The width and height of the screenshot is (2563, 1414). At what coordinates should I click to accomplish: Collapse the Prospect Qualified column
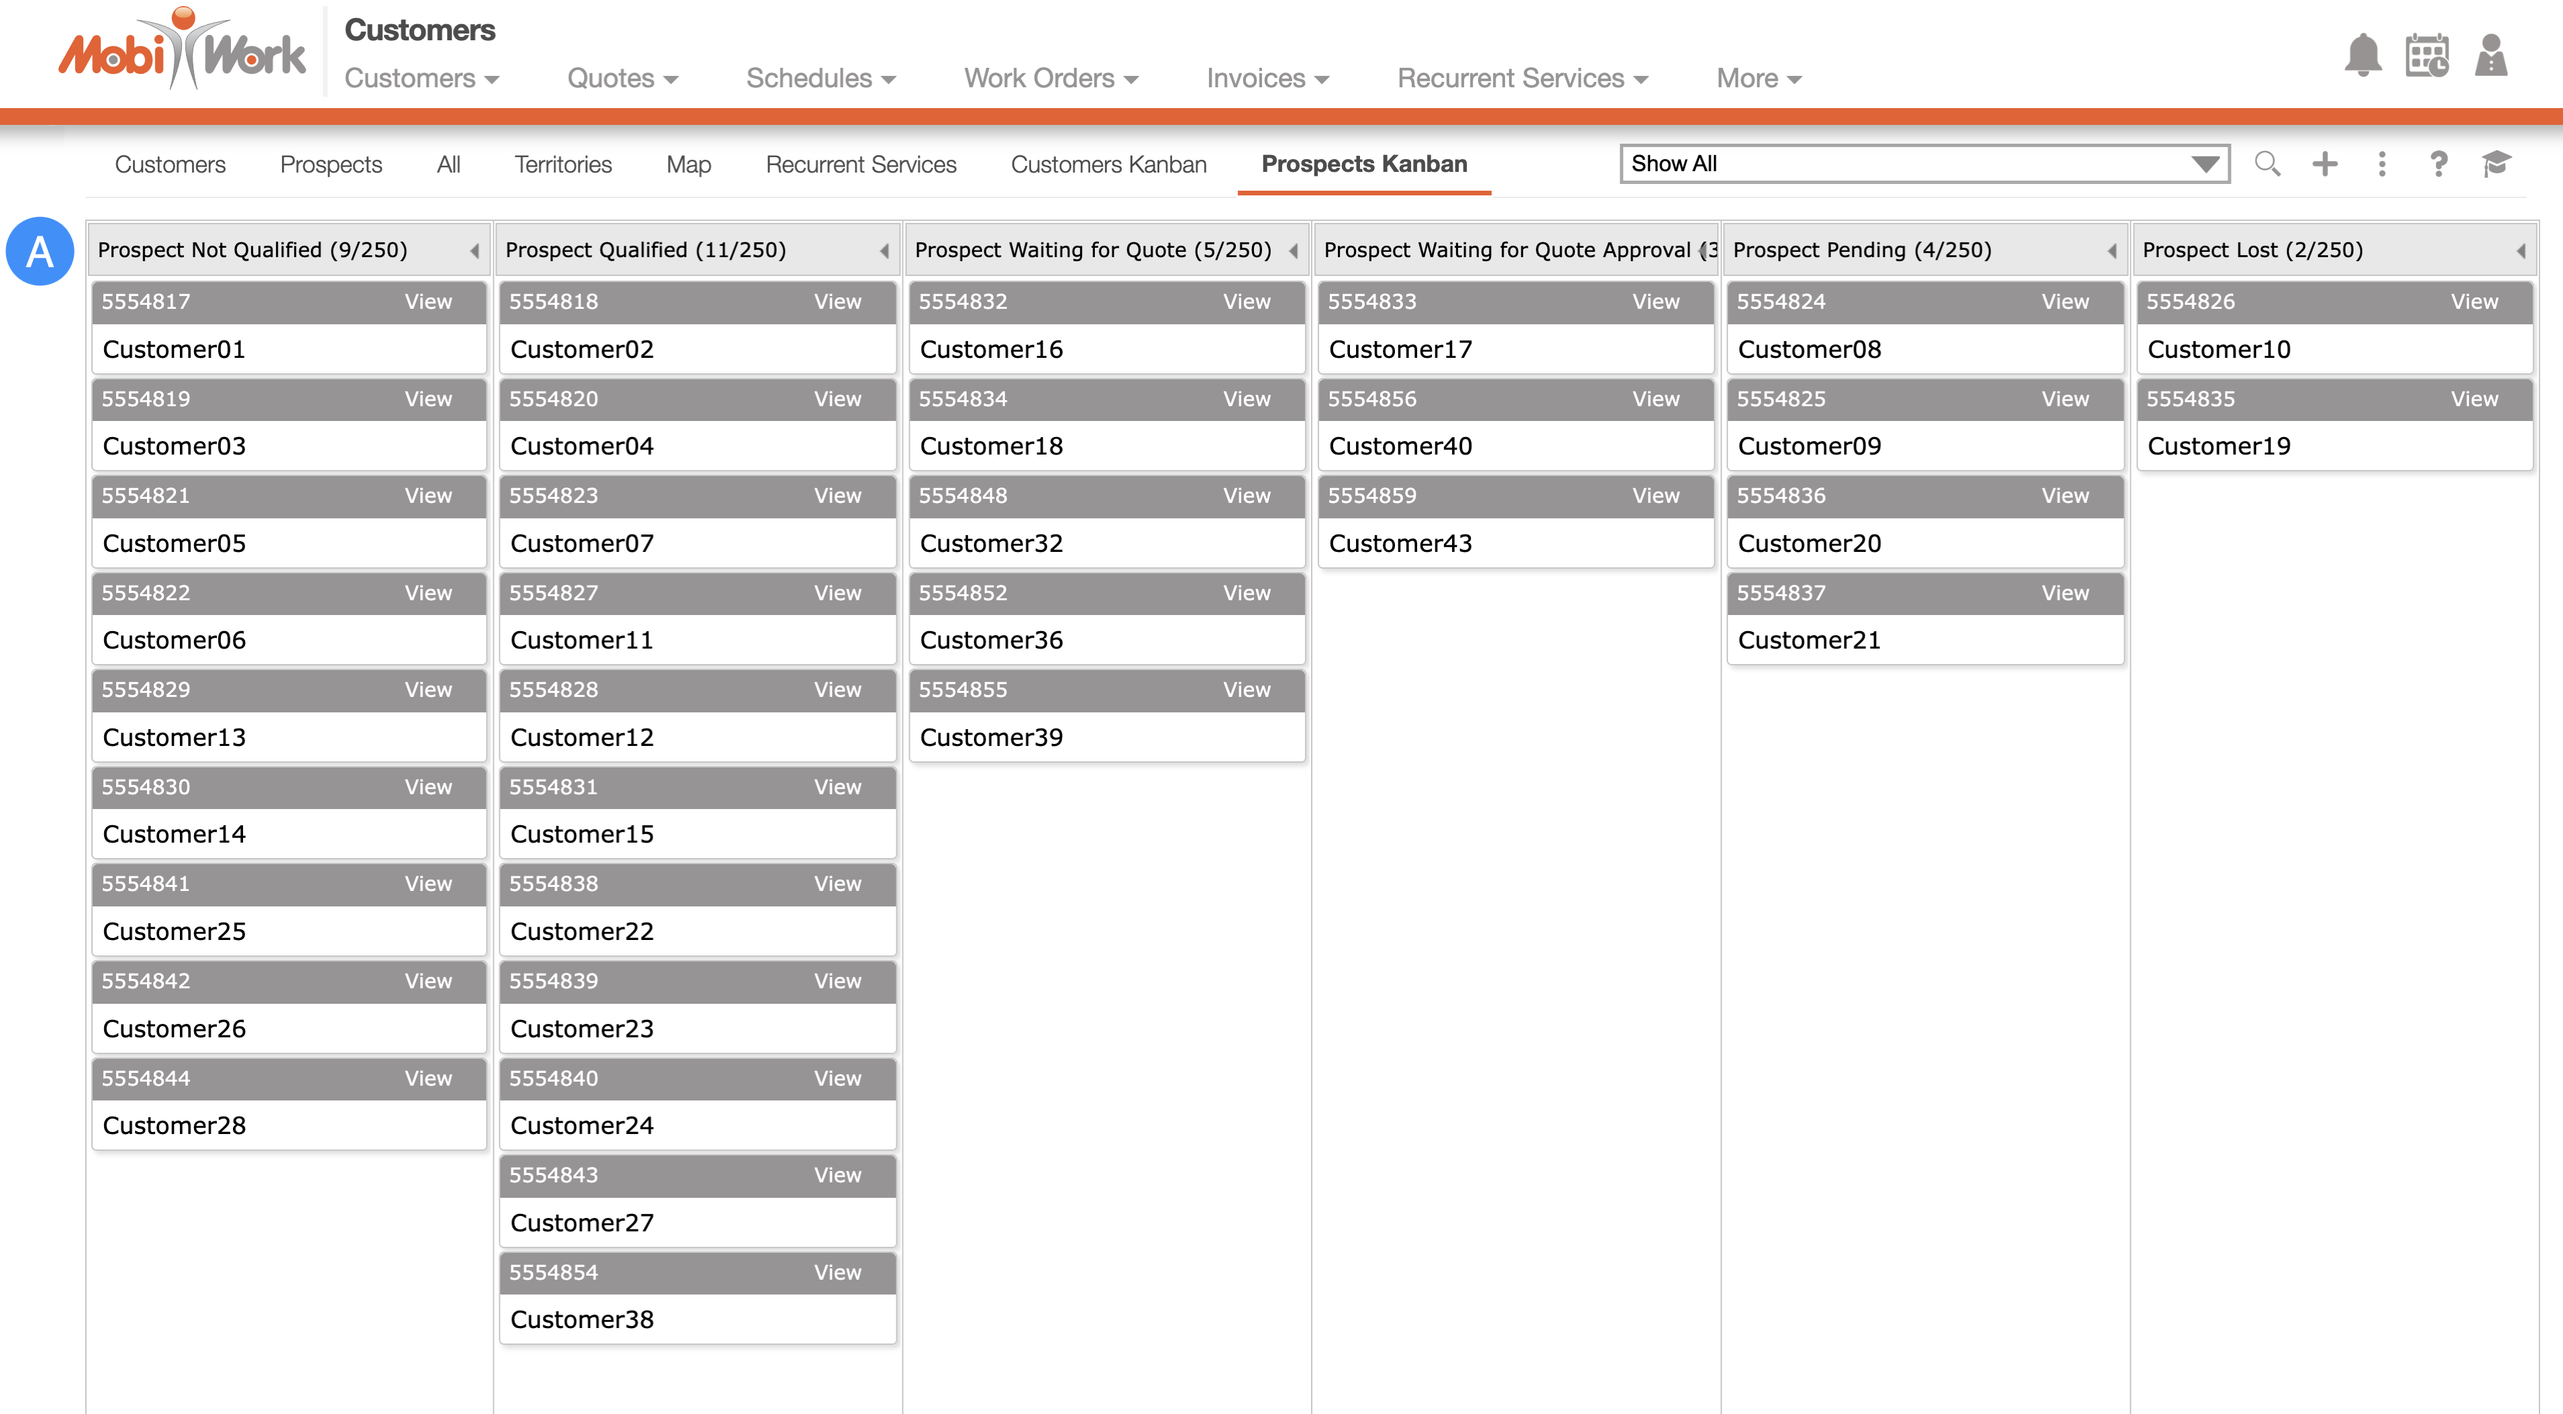point(885,250)
